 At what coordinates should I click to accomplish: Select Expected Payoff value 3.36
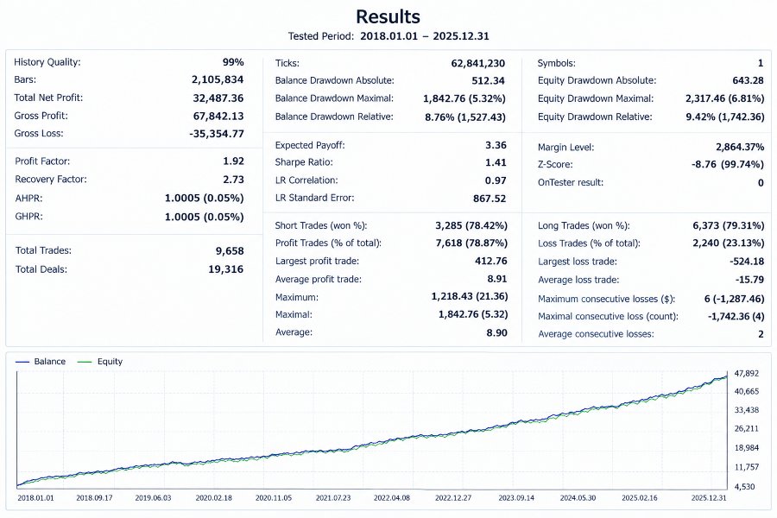point(496,145)
